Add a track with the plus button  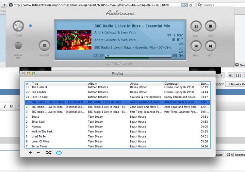[x=30, y=153]
